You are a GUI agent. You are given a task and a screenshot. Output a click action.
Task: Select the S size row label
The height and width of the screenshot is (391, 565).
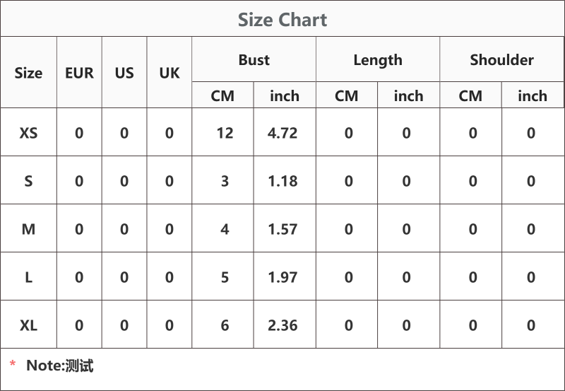point(28,181)
